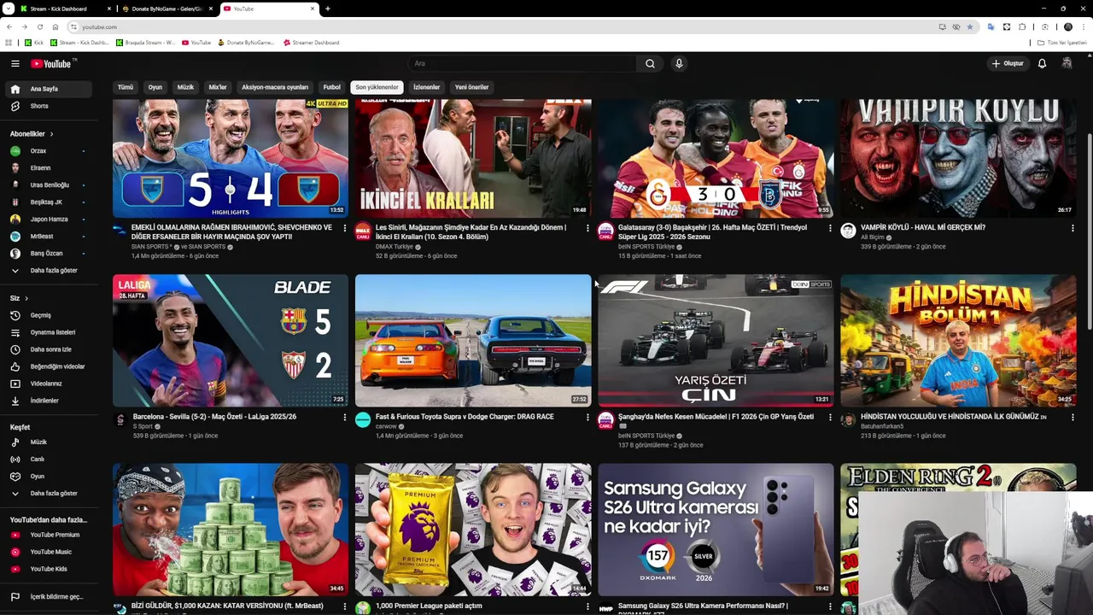Select the Oyun filter chip
This screenshot has height=615, width=1093.
click(x=155, y=87)
